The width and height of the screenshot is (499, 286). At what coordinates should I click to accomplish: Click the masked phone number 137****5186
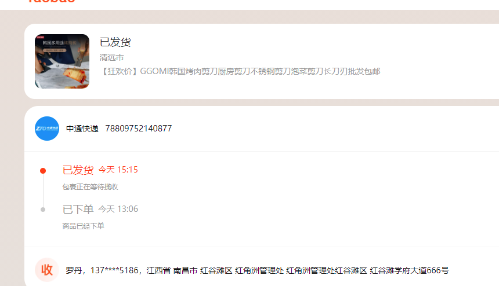(114, 270)
